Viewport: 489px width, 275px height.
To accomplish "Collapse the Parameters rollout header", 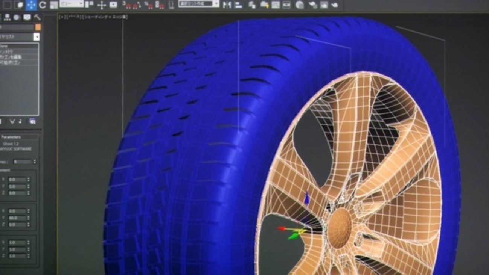I will (x=20, y=137).
